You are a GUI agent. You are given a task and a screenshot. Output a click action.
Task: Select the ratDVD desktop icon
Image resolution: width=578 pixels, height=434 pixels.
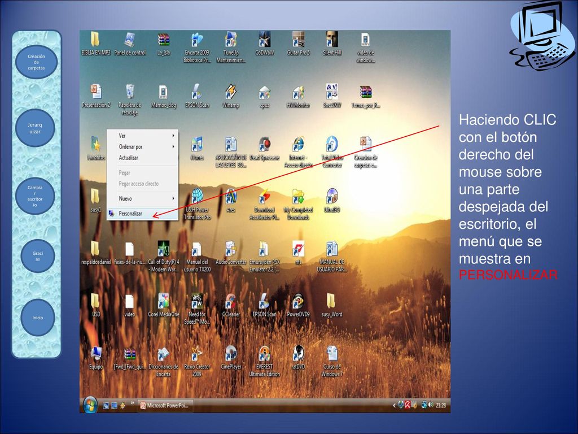[298, 354]
